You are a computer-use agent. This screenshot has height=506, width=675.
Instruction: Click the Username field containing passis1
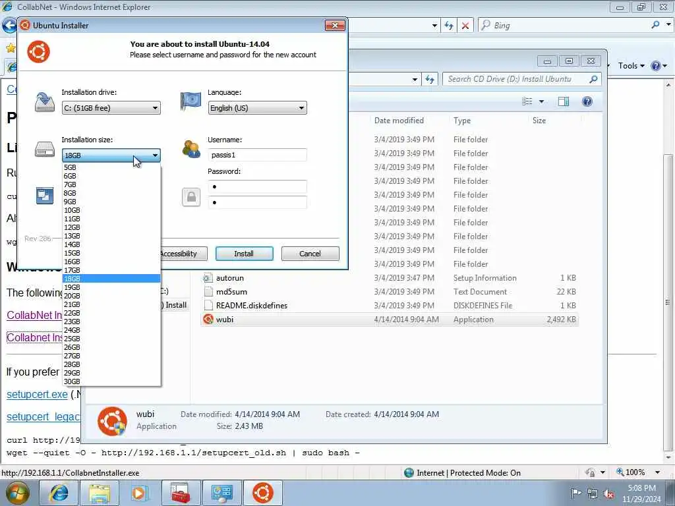(258, 155)
